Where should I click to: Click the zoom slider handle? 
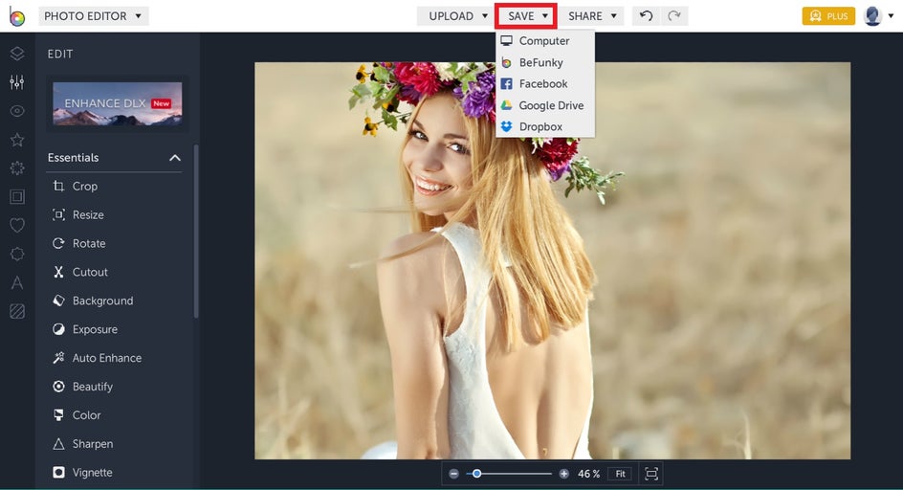(x=476, y=474)
